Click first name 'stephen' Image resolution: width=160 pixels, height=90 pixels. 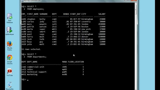(x=31, y=19)
